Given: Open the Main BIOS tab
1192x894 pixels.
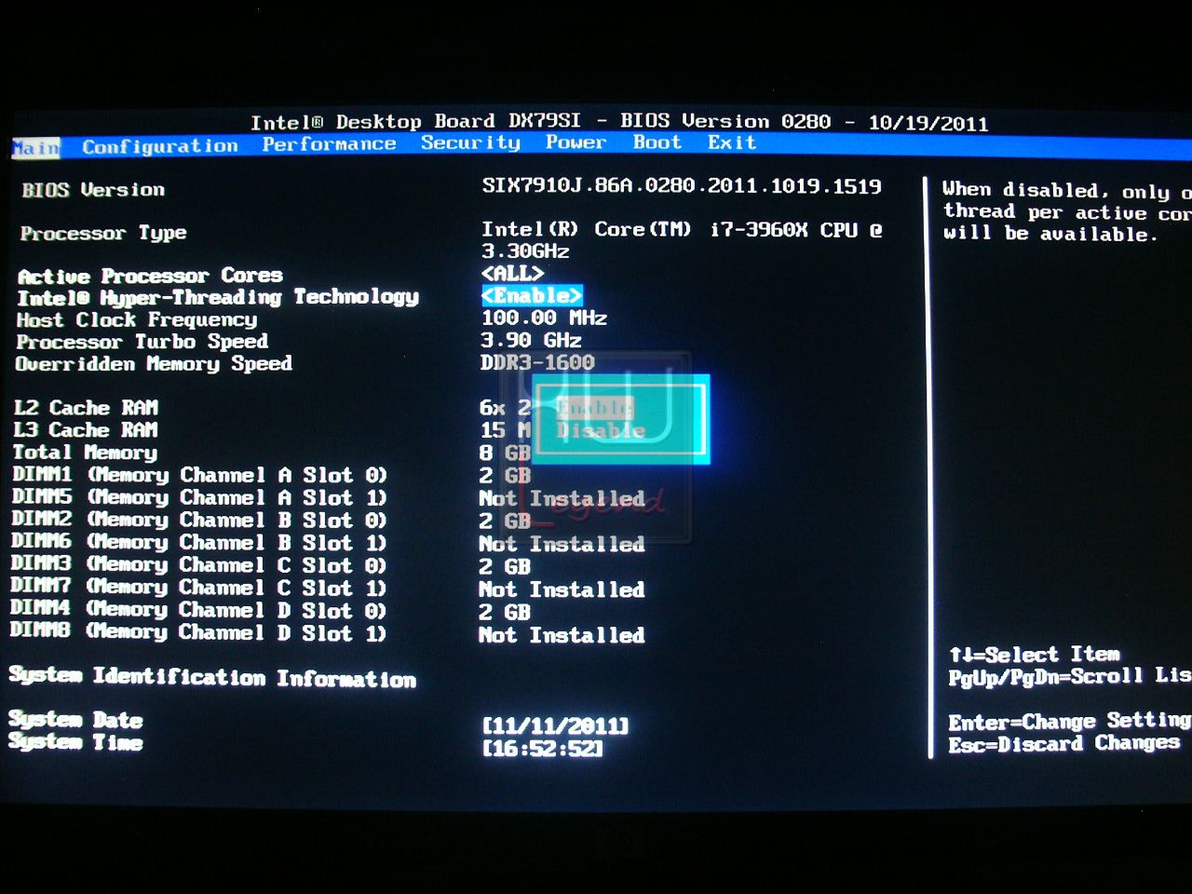Looking at the screenshot, I should 36,147.
